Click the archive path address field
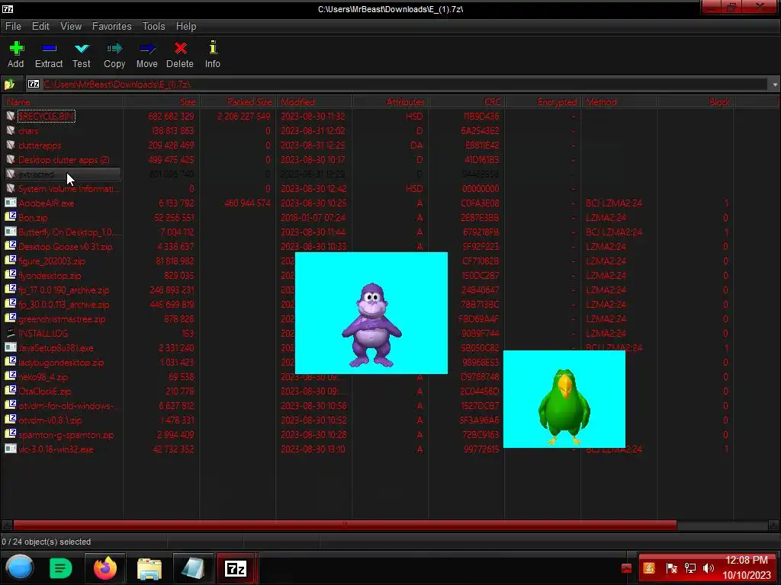The height and width of the screenshot is (585, 781). pos(397,84)
